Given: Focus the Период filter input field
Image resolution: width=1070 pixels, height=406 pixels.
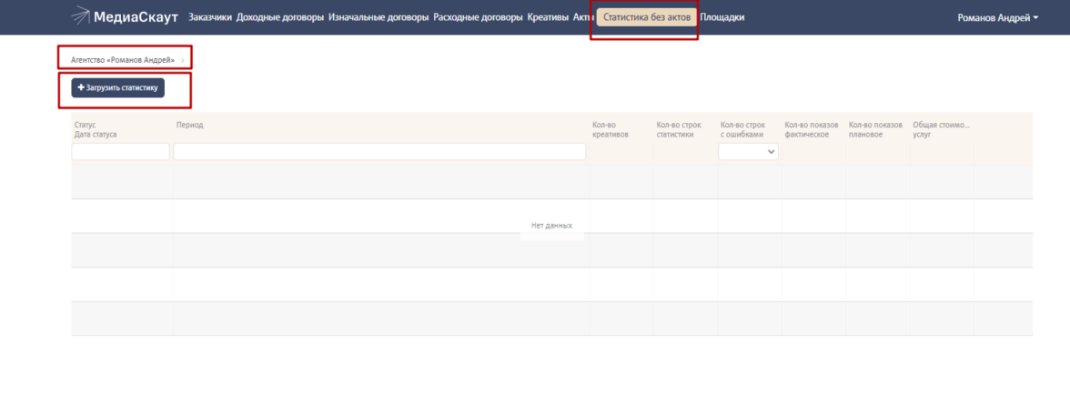Looking at the screenshot, I should click(379, 151).
